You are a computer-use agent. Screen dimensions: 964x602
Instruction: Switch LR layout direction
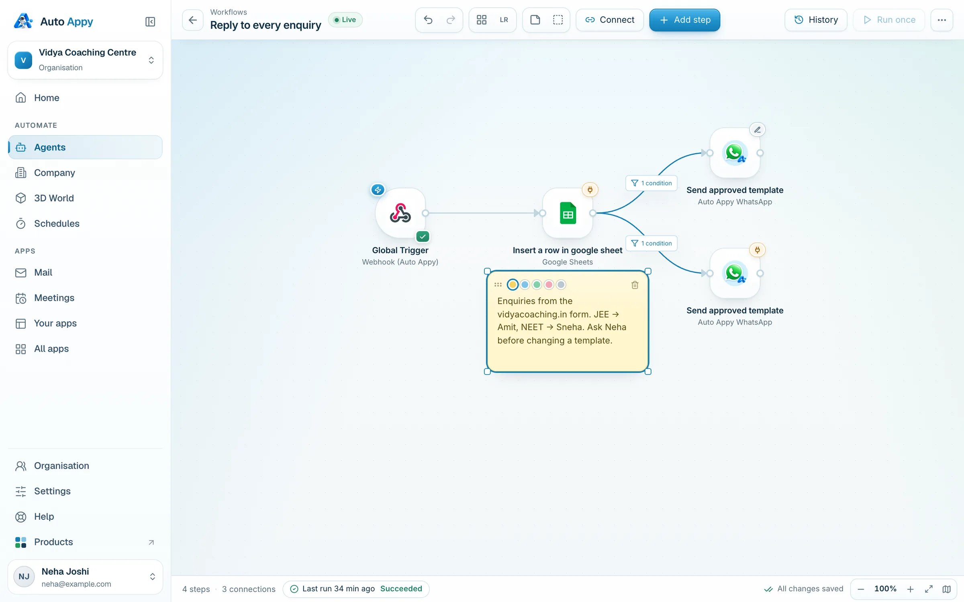coord(504,20)
